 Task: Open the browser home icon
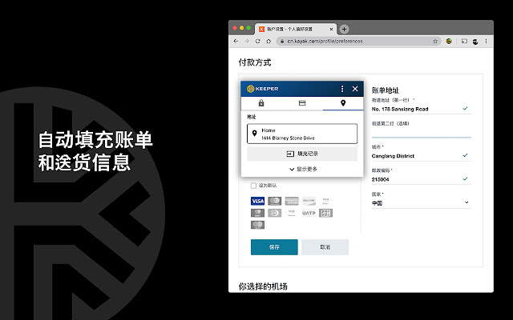pyautogui.click(x=269, y=41)
